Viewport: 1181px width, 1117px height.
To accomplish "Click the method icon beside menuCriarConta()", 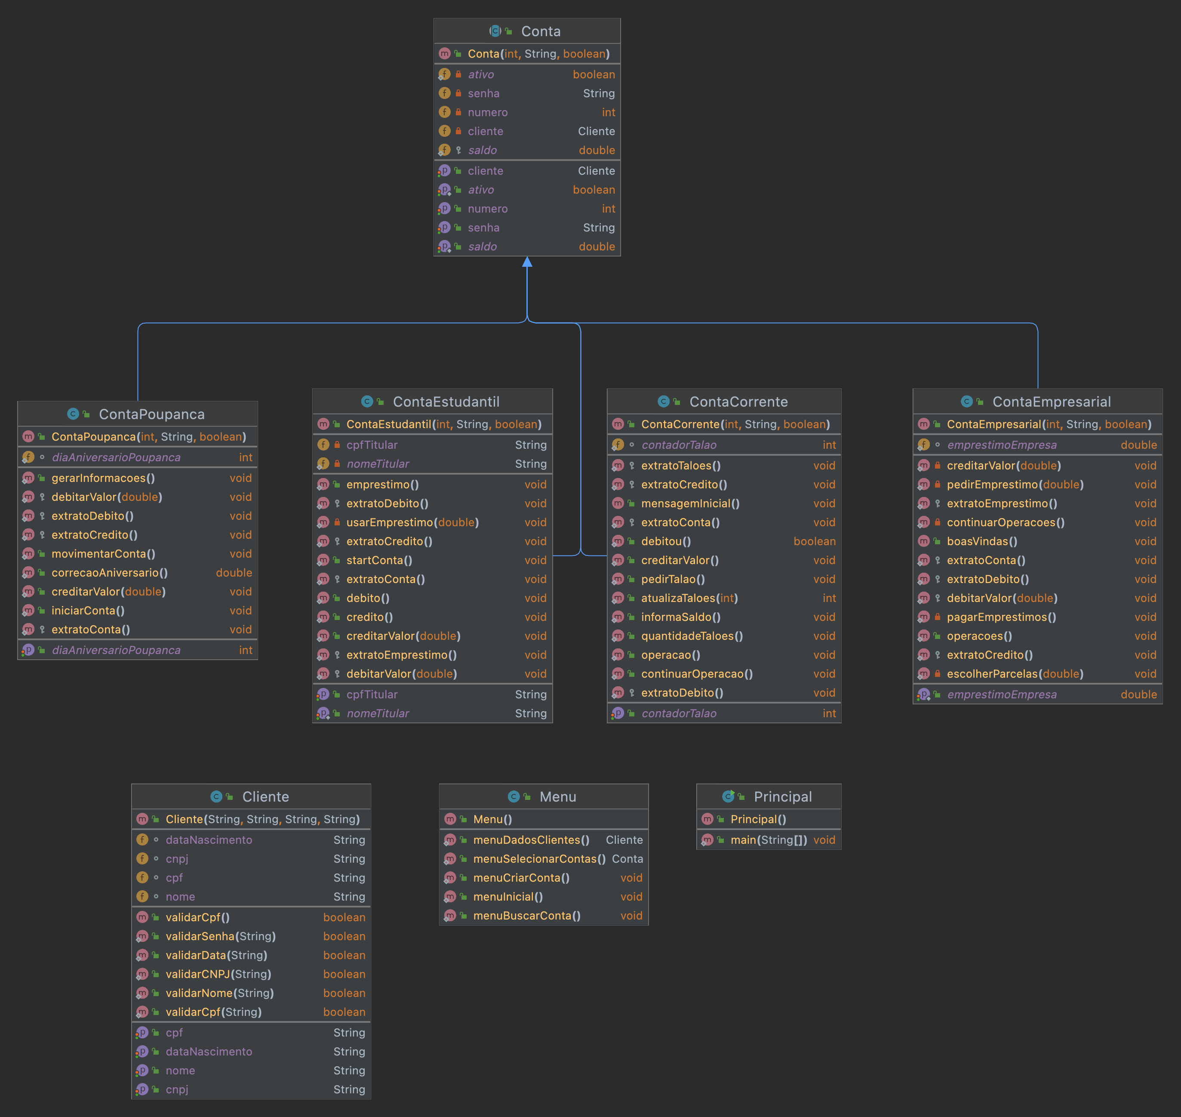I will [450, 878].
